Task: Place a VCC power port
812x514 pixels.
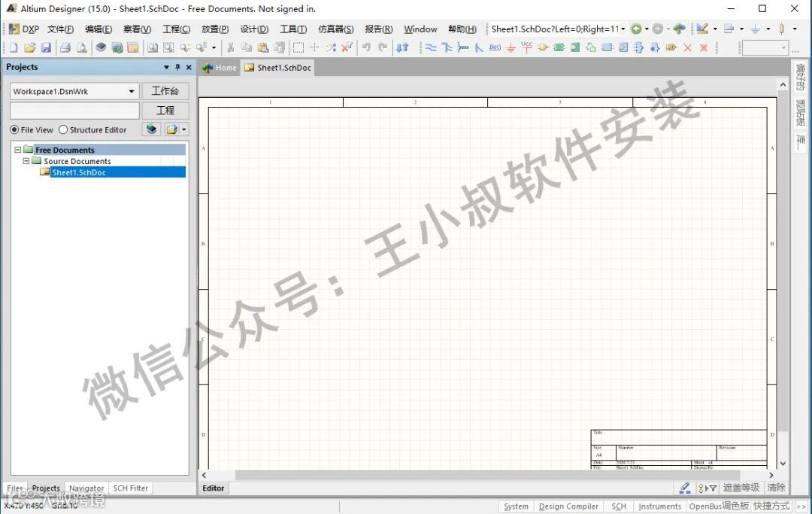Action: [x=526, y=47]
